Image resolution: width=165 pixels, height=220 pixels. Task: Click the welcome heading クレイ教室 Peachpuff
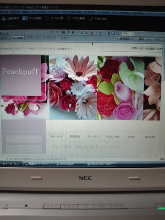86,147
